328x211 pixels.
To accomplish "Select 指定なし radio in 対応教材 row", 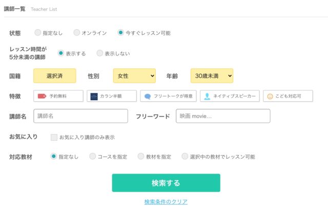I will click(53, 156).
